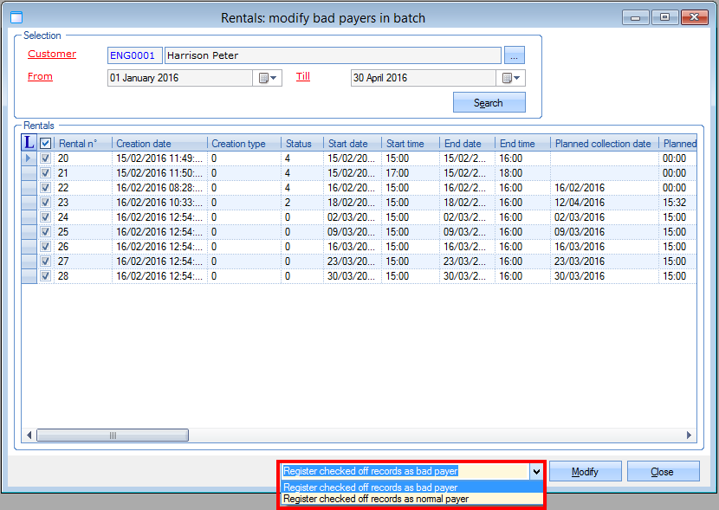Image resolution: width=719 pixels, height=510 pixels.
Task: Click right arrow of horizontal scrollbar
Action: tap(689, 436)
